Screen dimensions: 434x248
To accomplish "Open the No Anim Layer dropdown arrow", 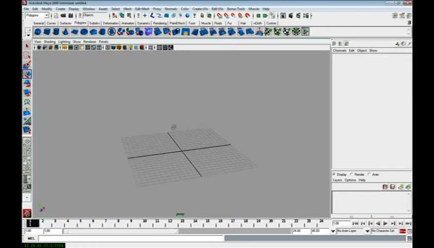I will pyautogui.click(x=333, y=231).
